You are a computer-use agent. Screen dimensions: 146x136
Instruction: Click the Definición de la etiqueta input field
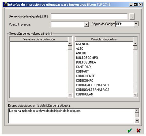89,17
